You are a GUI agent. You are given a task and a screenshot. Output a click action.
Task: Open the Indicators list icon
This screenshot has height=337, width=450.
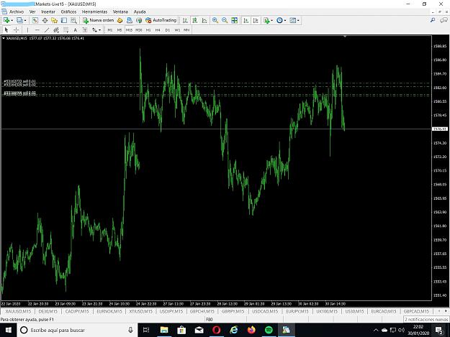pyautogui.click(x=266, y=20)
